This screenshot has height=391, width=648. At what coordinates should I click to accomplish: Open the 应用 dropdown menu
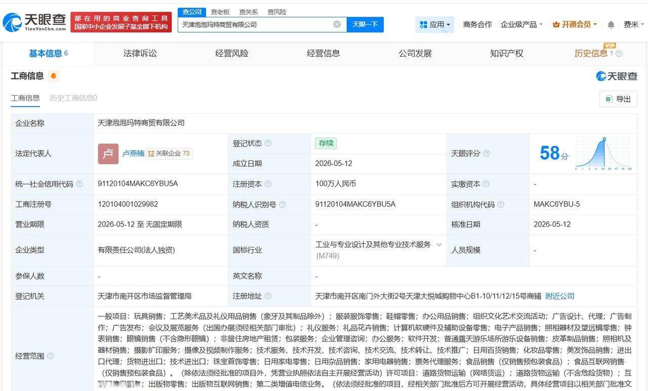point(435,24)
